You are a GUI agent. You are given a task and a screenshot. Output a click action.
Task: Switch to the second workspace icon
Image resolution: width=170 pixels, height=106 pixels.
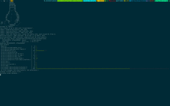point(4,1)
